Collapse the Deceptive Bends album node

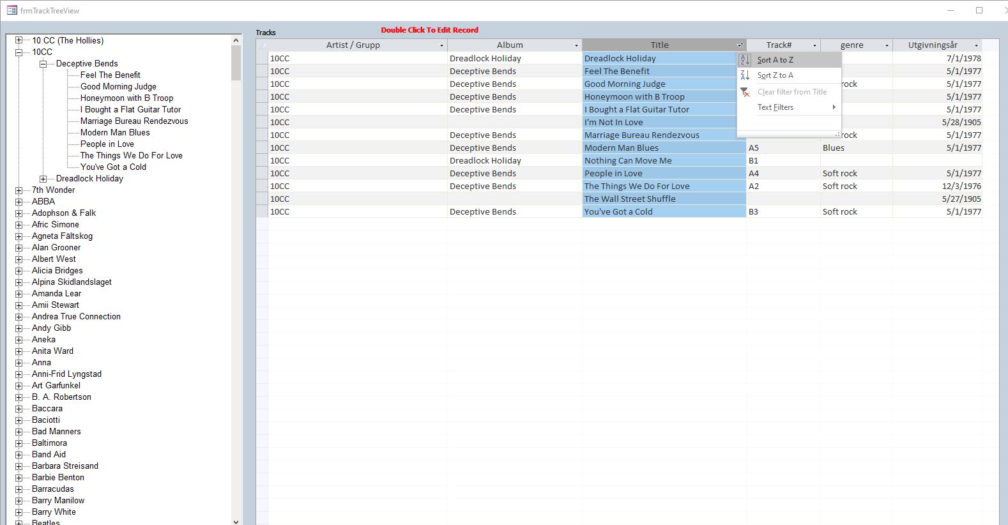(x=43, y=64)
